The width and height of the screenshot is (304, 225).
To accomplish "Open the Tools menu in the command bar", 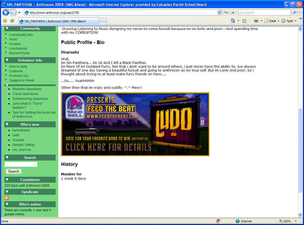I will 289,21.
